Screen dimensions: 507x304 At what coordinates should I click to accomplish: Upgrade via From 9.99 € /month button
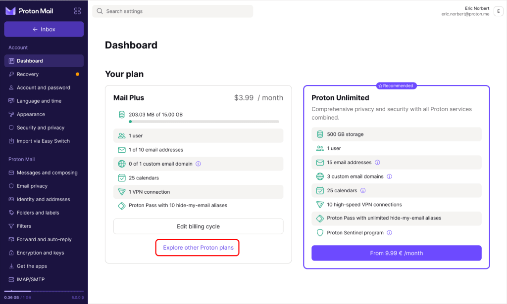click(x=396, y=253)
